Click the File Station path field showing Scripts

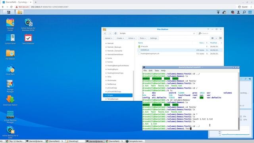(x=157, y=33)
